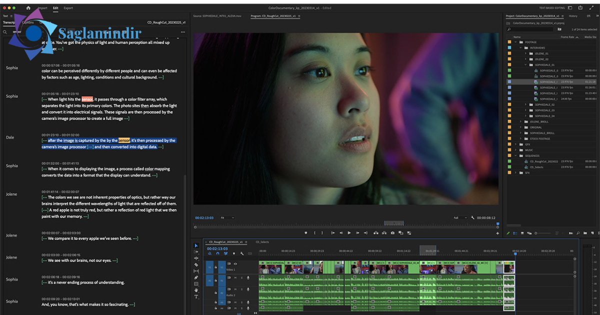Enable voice-over record on A1

click(248, 278)
